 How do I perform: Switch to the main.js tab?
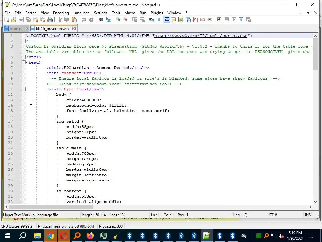tap(16, 29)
